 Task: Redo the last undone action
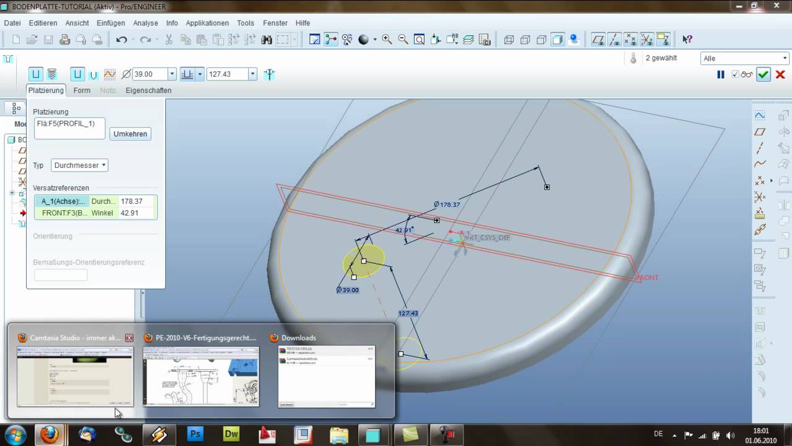point(145,40)
